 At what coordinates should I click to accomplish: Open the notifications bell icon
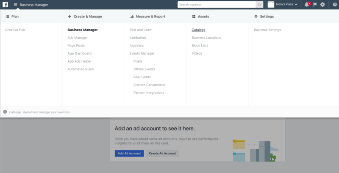click(307, 5)
